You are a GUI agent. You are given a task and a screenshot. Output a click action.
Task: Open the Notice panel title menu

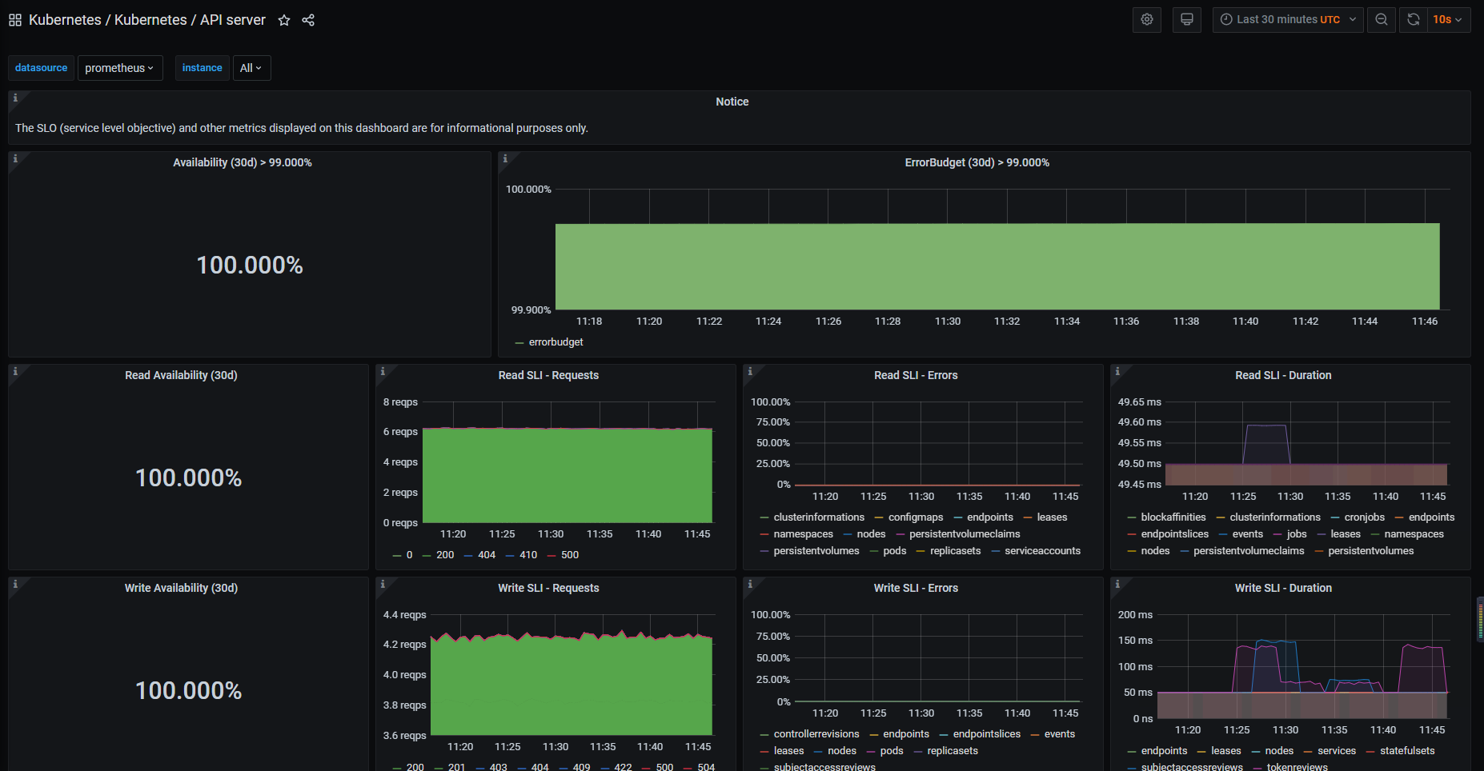732,102
